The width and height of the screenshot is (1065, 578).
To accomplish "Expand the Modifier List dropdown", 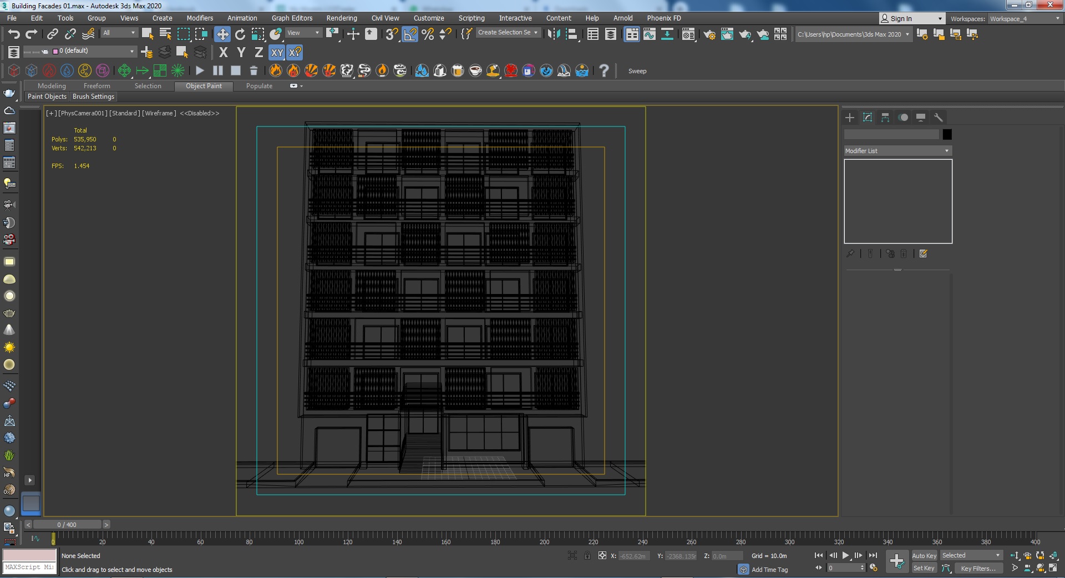I will tap(897, 151).
